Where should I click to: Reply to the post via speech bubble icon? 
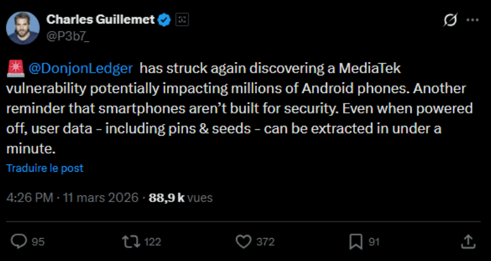20,241
